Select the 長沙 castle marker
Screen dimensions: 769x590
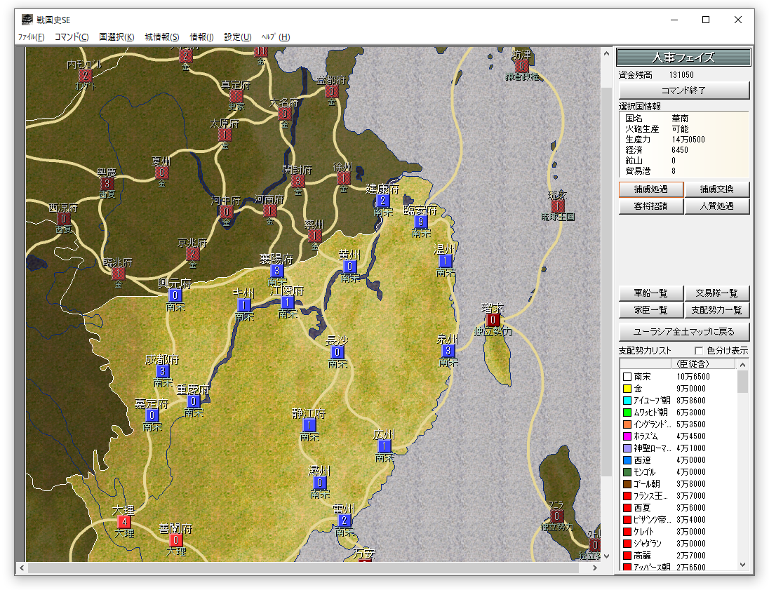click(337, 351)
